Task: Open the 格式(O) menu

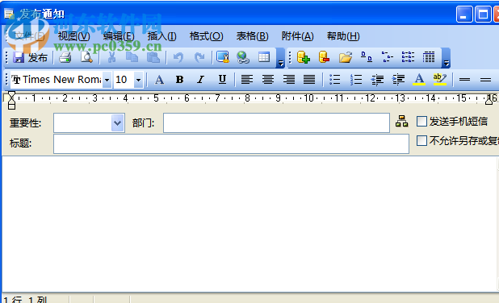Action: pos(206,36)
